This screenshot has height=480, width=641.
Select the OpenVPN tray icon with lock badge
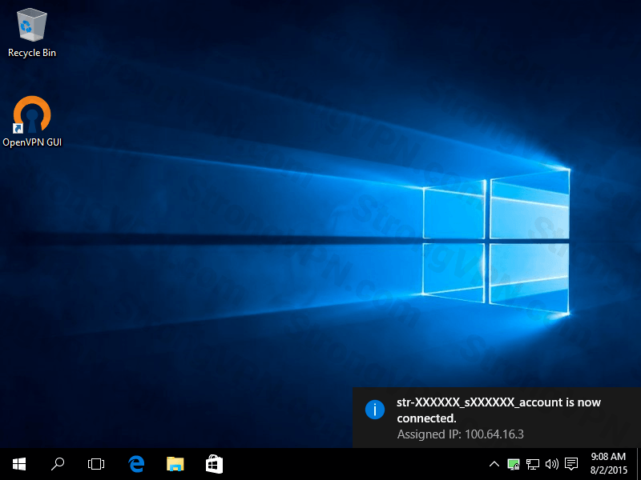(x=513, y=464)
